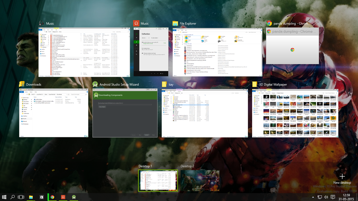Image resolution: width=358 pixels, height=201 pixels.
Task: Open the volume speaker tray icon
Action: pos(326,197)
